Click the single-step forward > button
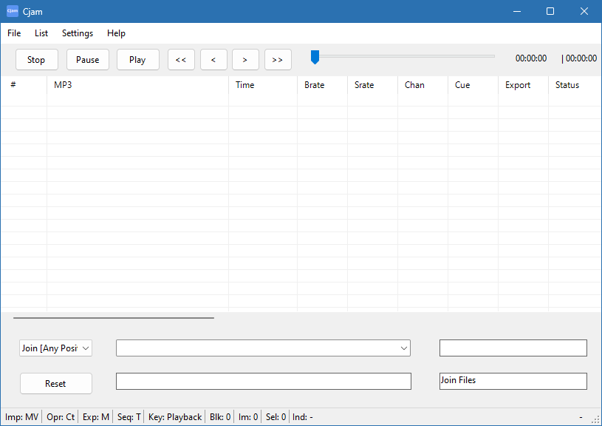Screen dimensions: 602x426 coord(245,59)
